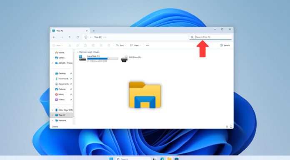
Task: Click pin icon beside Pictures
Action: coord(71,89)
